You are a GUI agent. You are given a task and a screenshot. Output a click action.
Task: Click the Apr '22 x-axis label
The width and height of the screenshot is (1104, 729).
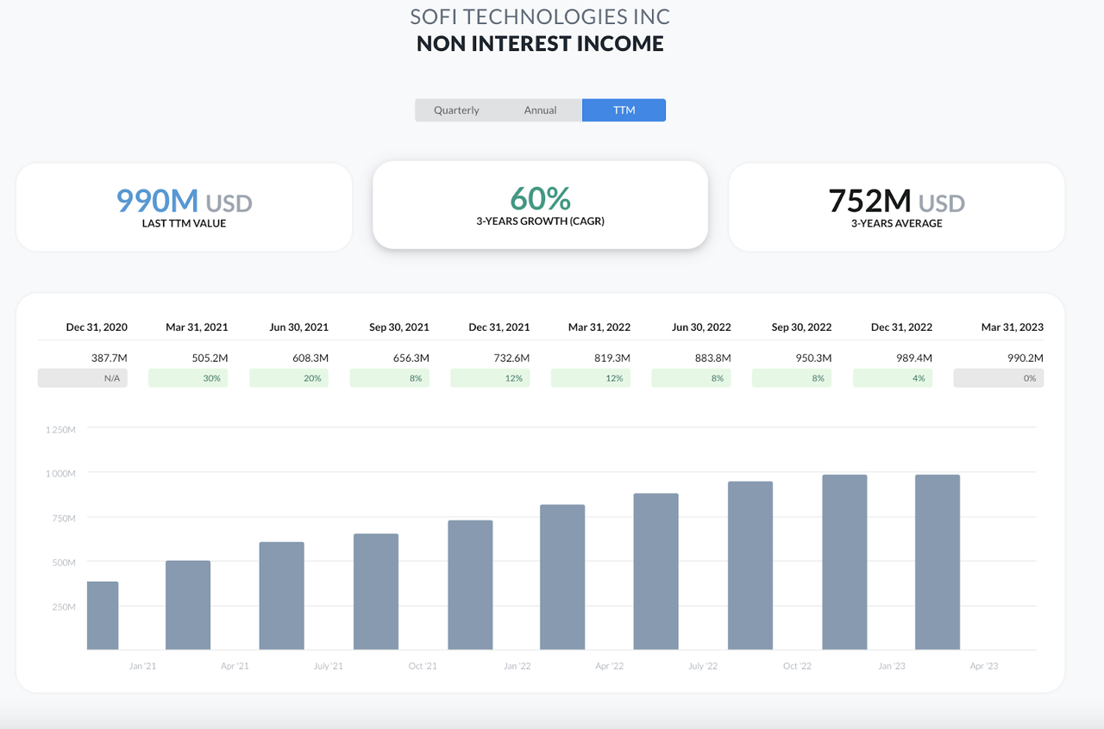(609, 666)
